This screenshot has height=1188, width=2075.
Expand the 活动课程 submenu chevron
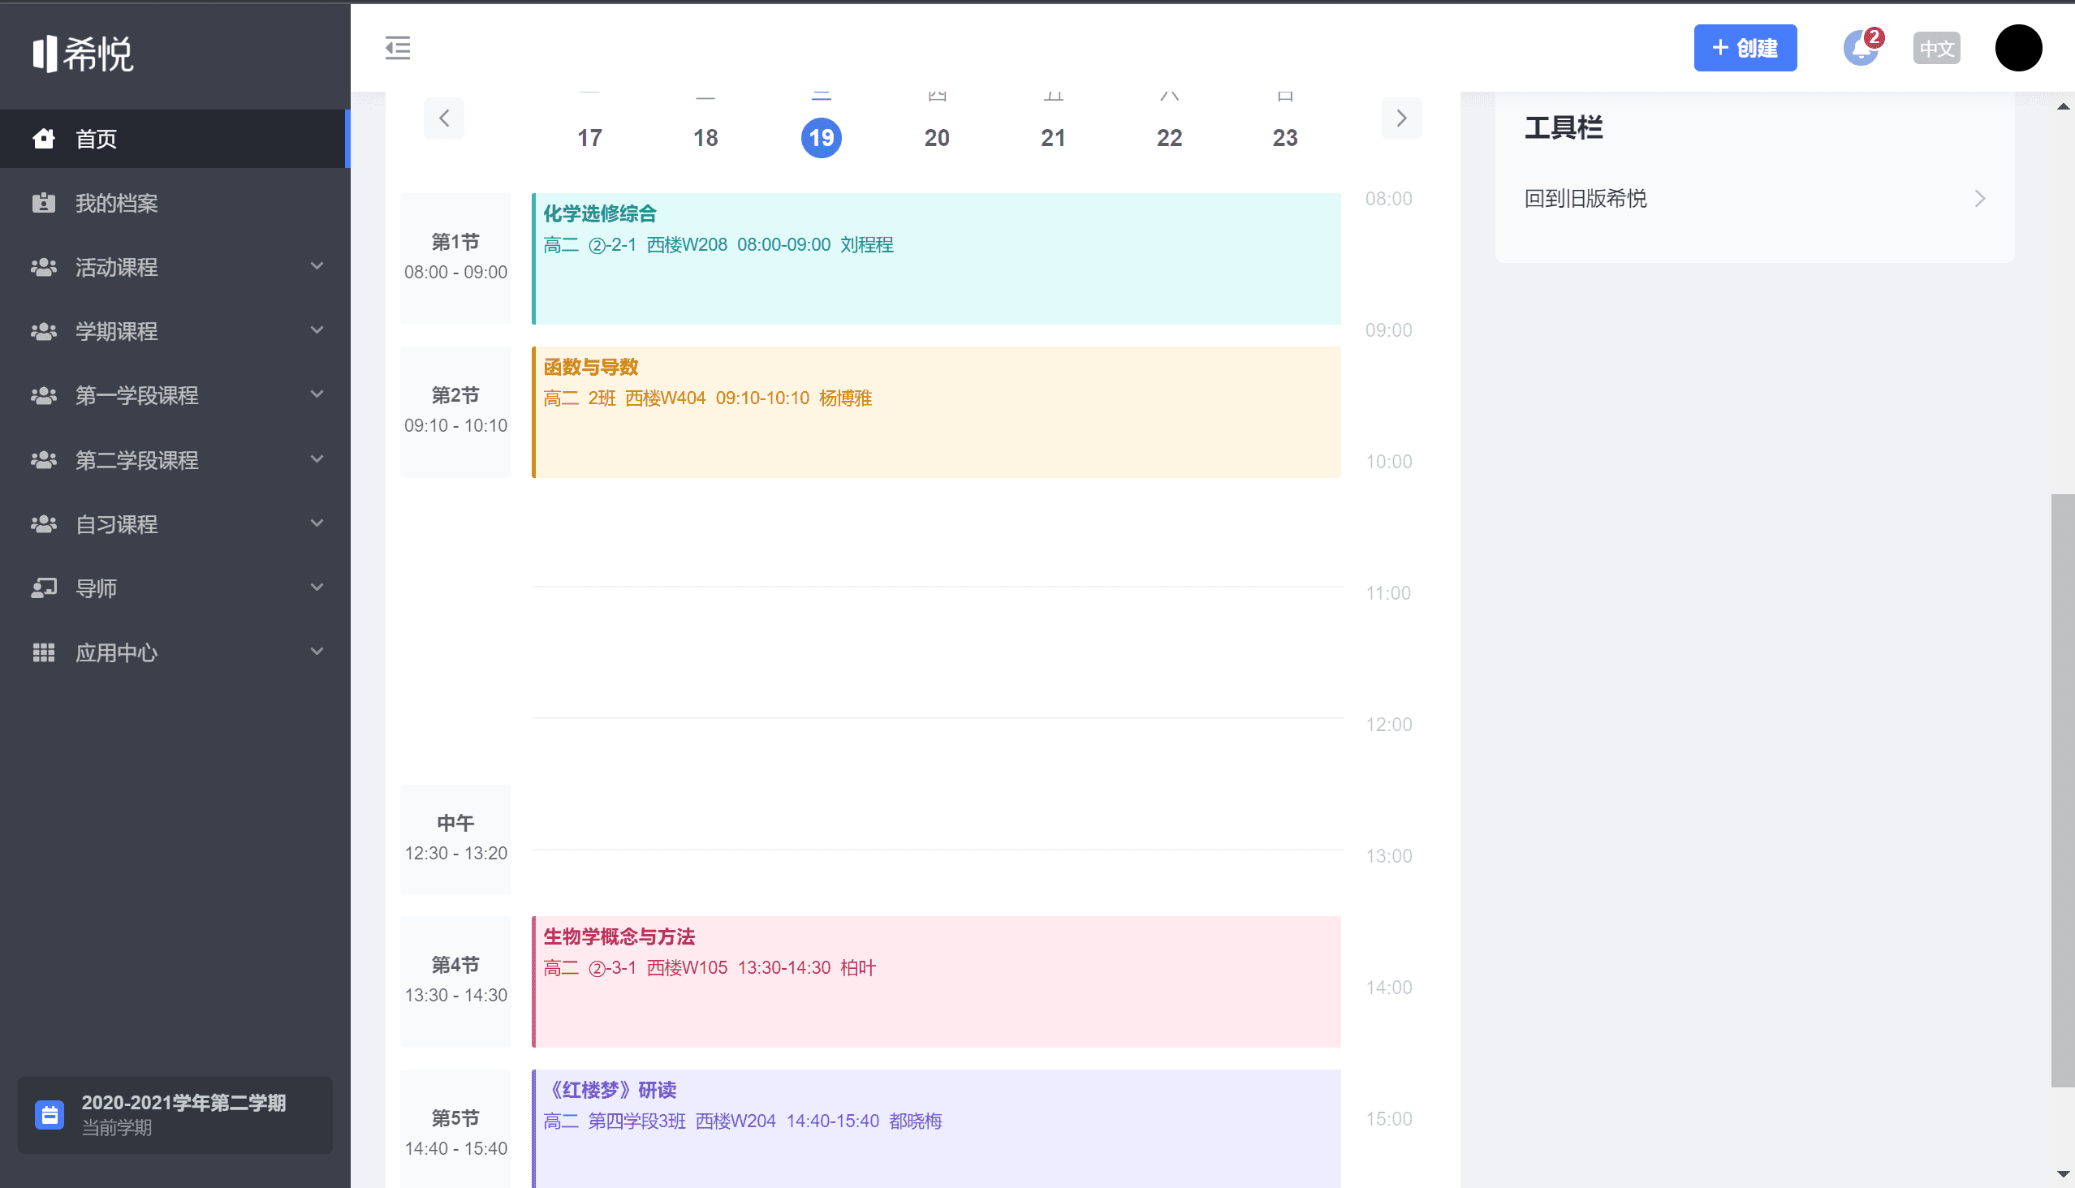[x=317, y=266]
